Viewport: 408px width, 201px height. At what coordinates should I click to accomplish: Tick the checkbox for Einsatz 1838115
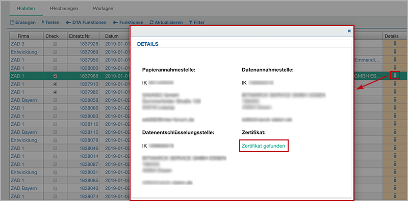point(55,132)
